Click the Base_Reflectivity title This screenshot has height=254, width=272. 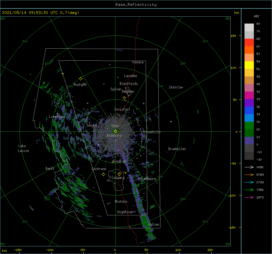136,5
